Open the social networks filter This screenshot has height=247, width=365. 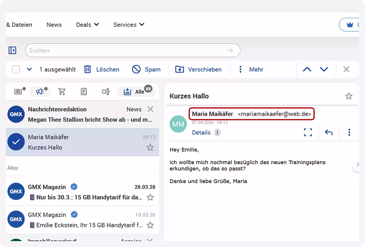[105, 91]
